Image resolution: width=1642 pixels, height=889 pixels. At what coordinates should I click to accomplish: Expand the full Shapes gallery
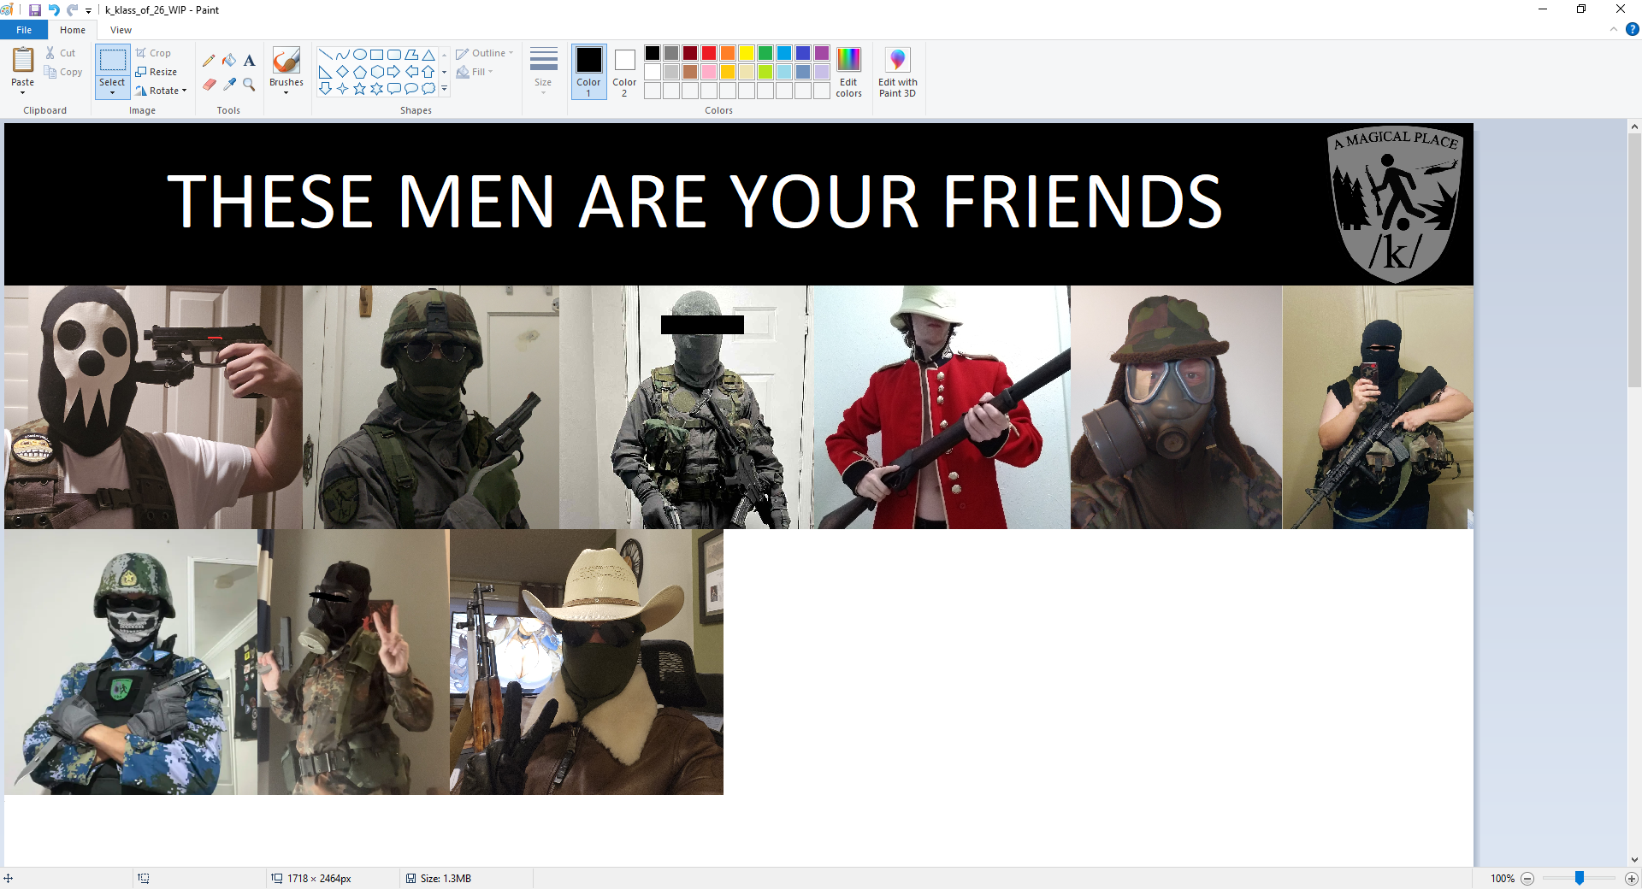[x=445, y=89]
